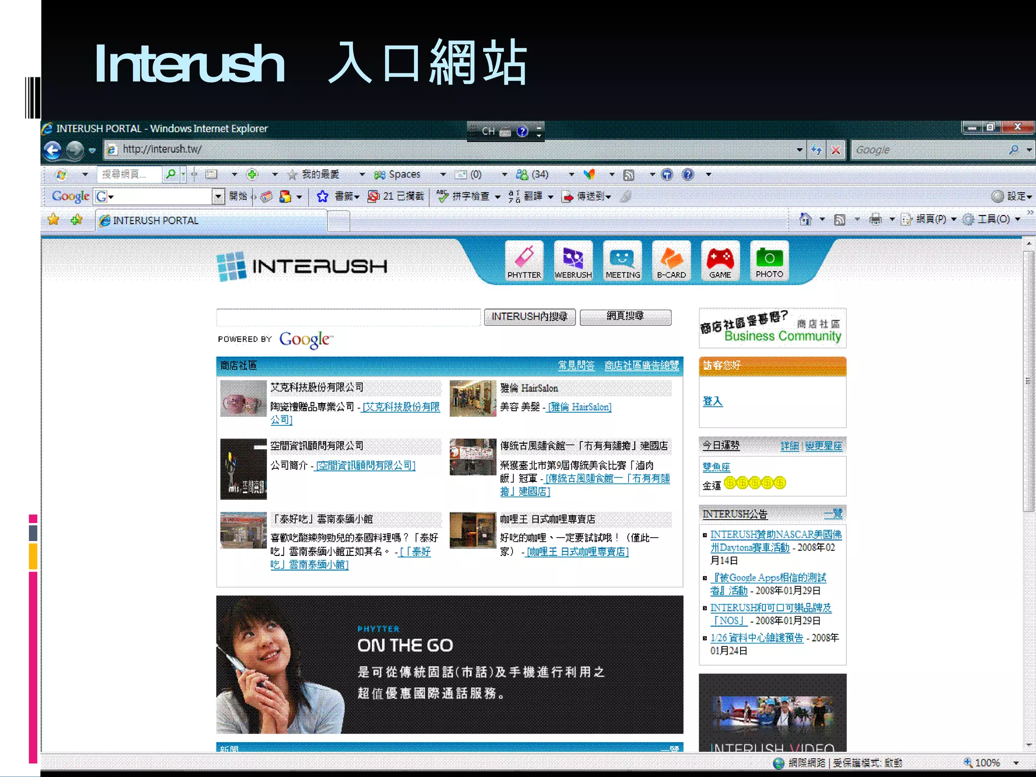
Task: Click the vertical page scrollbar thumb
Action: click(x=1028, y=381)
